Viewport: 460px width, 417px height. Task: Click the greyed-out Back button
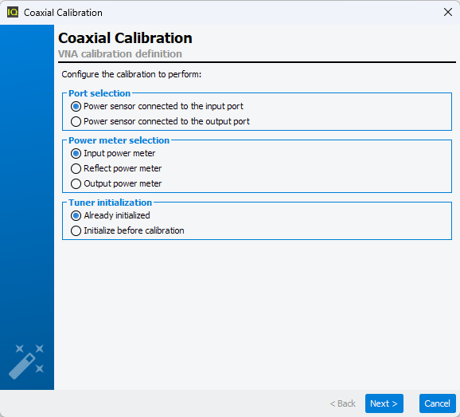click(342, 403)
